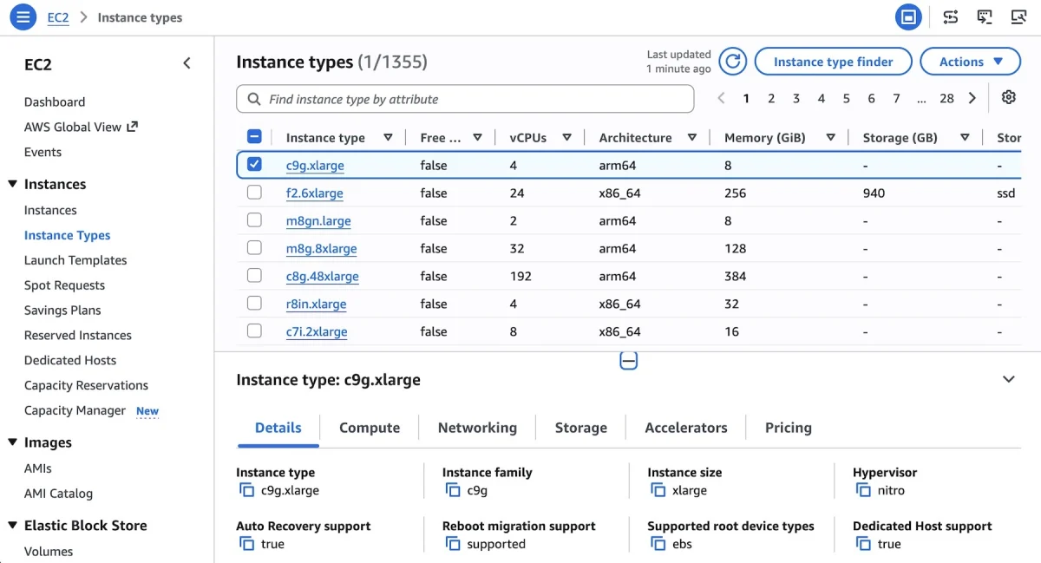Switch to the Compute tab
Image resolution: width=1041 pixels, height=563 pixels.
point(370,428)
